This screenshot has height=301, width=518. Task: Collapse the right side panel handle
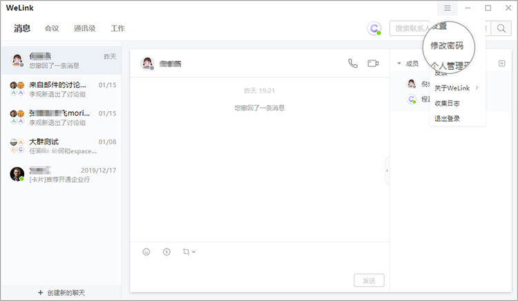pyautogui.click(x=387, y=171)
